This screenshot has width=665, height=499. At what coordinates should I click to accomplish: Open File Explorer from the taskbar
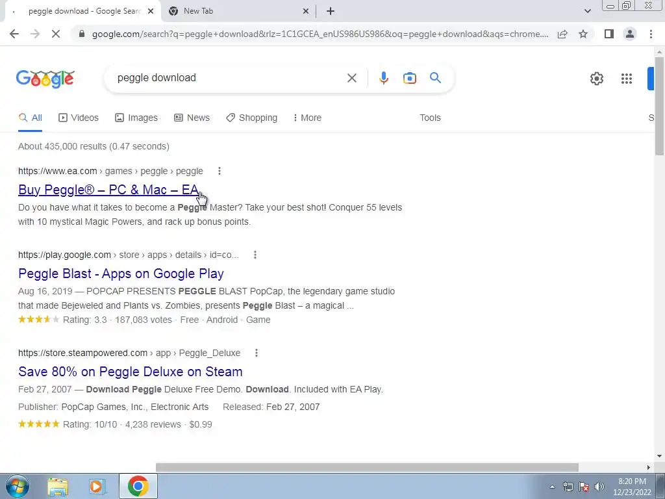coord(58,486)
